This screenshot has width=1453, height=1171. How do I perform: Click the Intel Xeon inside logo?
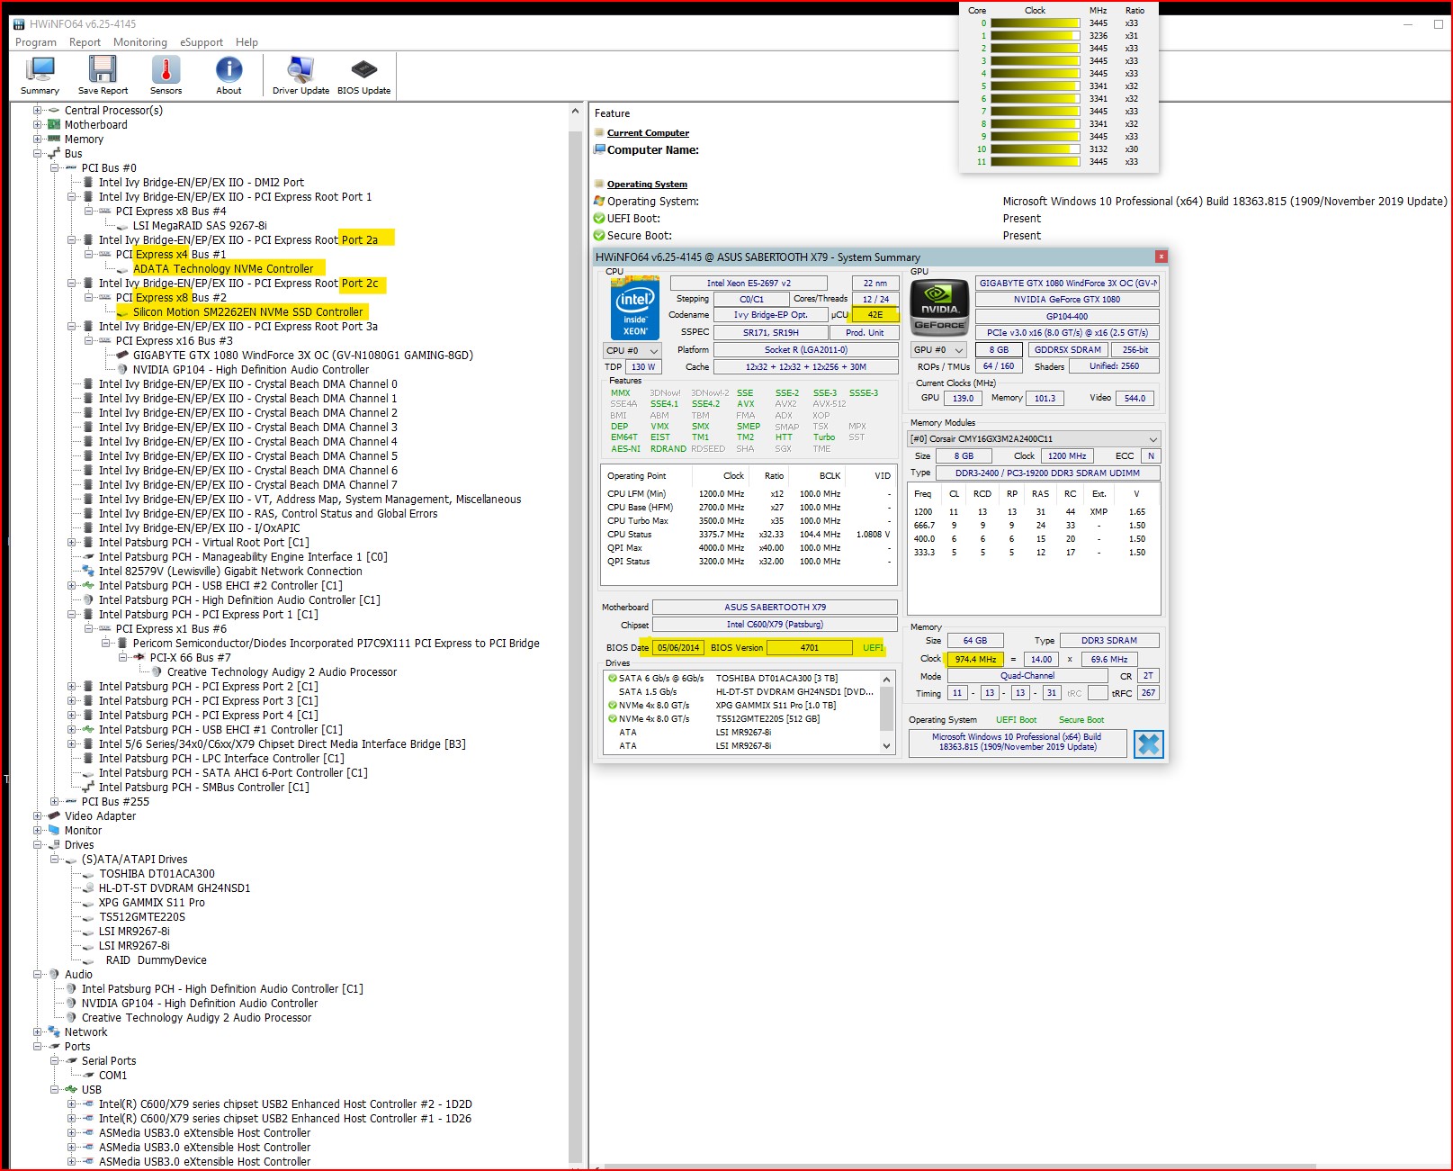coord(634,309)
